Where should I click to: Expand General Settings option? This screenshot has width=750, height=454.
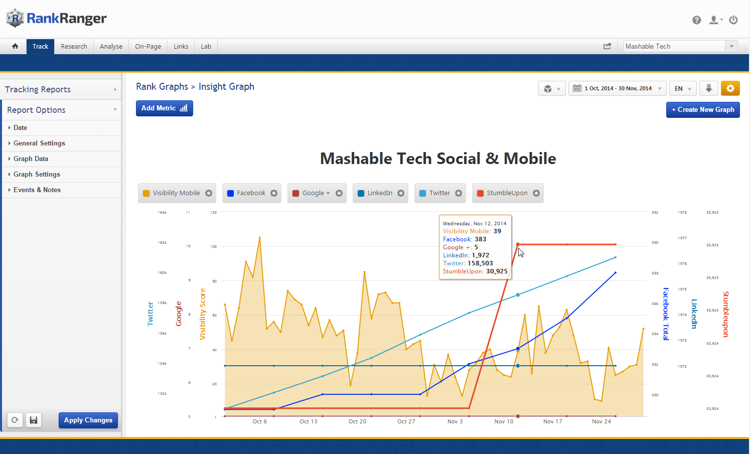point(62,143)
